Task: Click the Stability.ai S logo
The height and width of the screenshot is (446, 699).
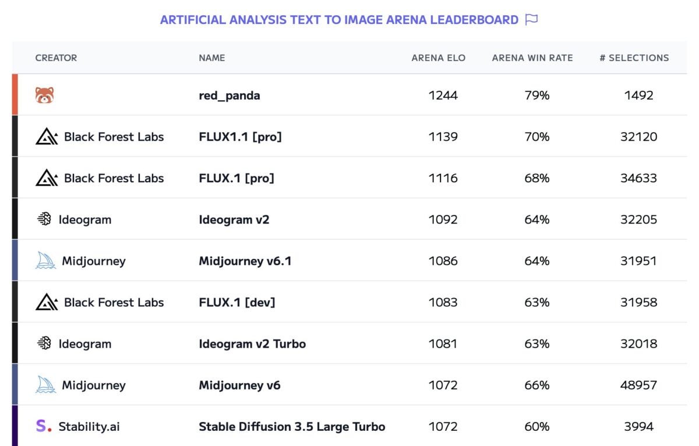Action: pos(44,426)
